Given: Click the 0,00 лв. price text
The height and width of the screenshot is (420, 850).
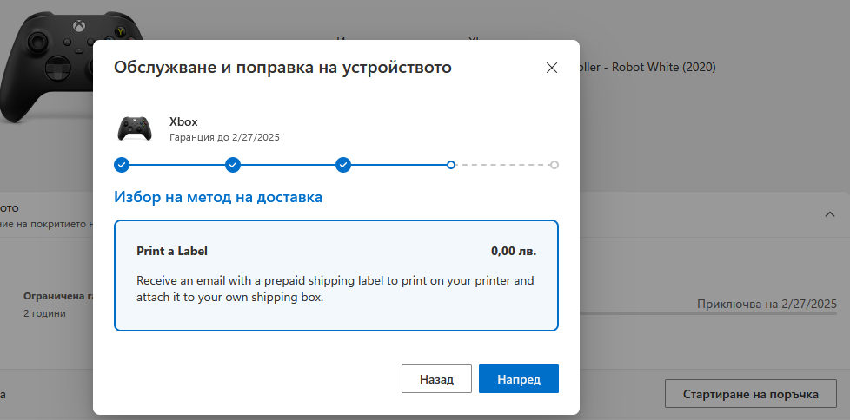Looking at the screenshot, I should [514, 251].
